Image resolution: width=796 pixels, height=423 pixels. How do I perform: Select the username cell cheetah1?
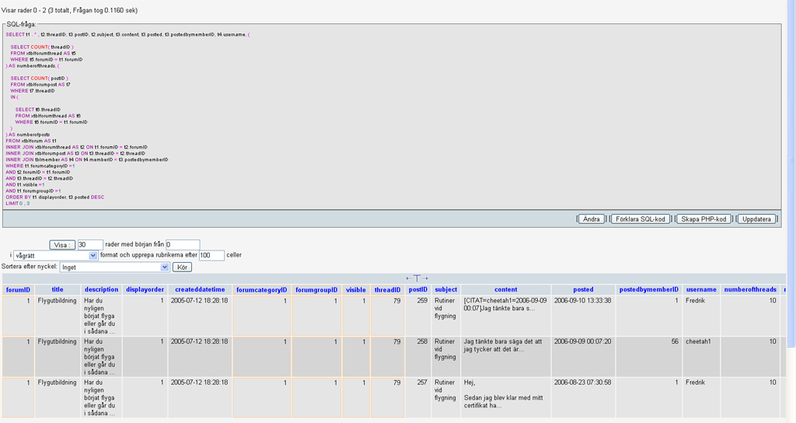click(701, 357)
